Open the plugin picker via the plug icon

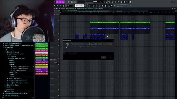(x=106, y=5)
